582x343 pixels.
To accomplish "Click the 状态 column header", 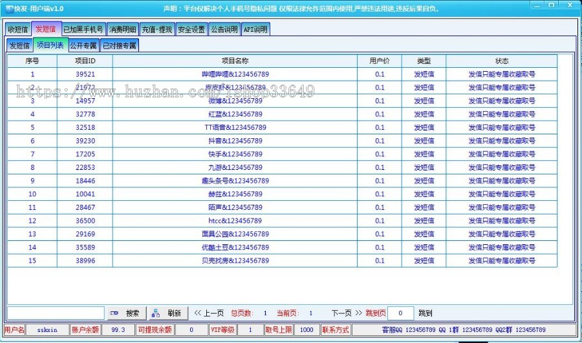I will click(x=502, y=61).
